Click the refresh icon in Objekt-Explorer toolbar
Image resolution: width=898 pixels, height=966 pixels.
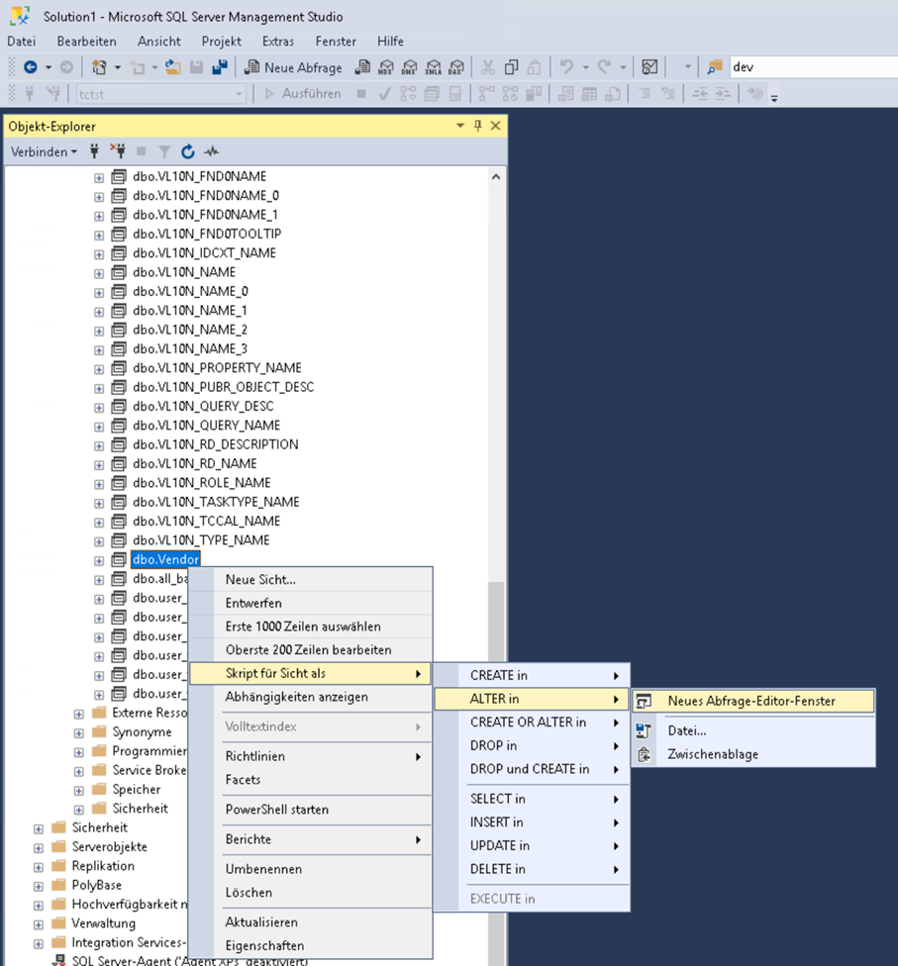(x=187, y=151)
